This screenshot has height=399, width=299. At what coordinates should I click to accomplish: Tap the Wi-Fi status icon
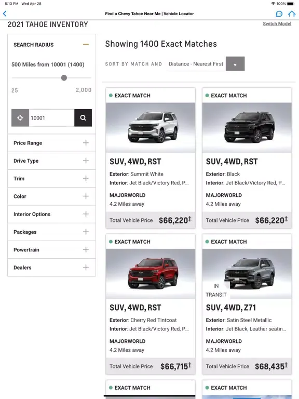[x=274, y=4]
